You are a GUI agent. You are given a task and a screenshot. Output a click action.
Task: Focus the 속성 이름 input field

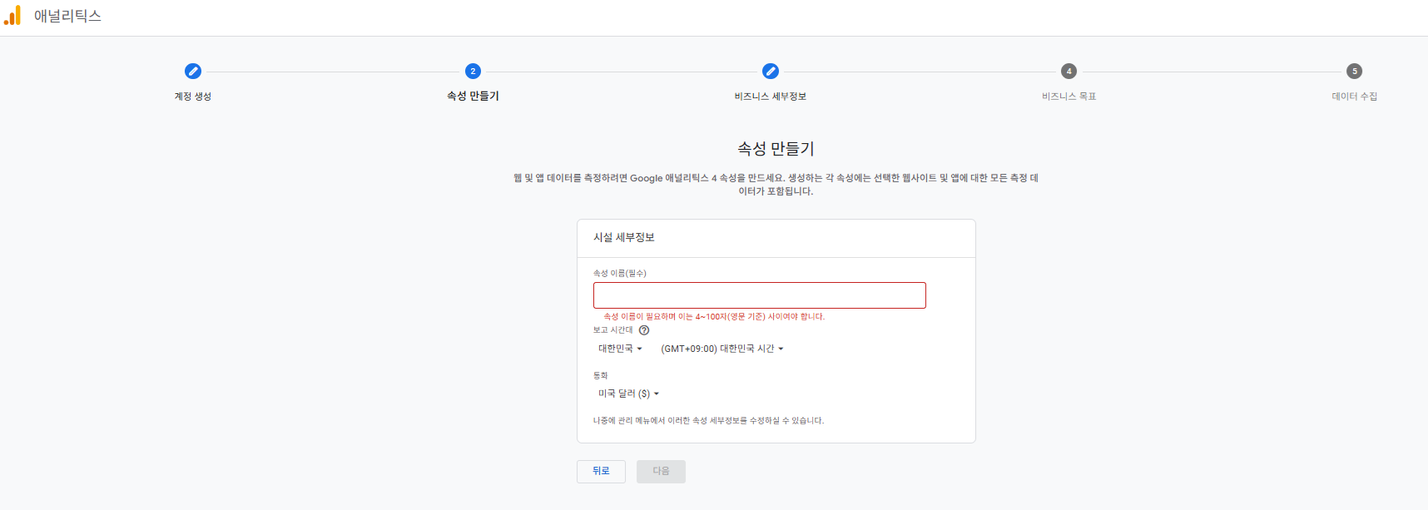tap(760, 295)
